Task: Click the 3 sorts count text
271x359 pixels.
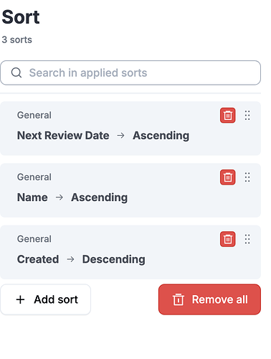Action: pos(16,39)
